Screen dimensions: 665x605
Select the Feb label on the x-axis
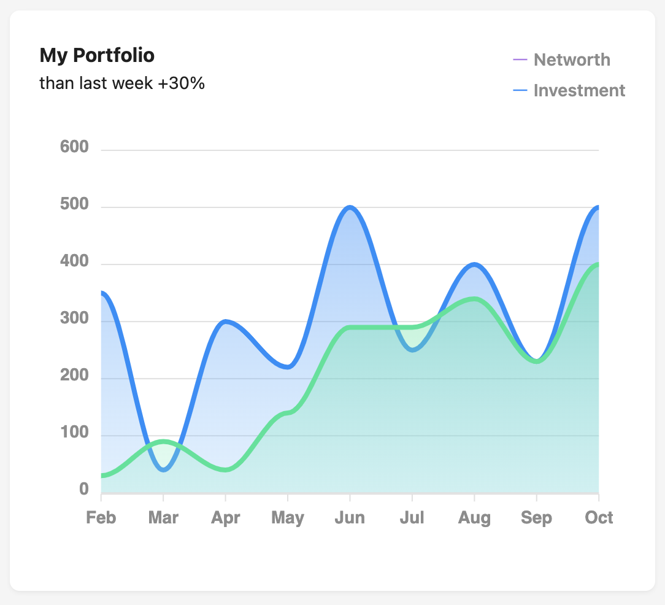[x=101, y=517]
